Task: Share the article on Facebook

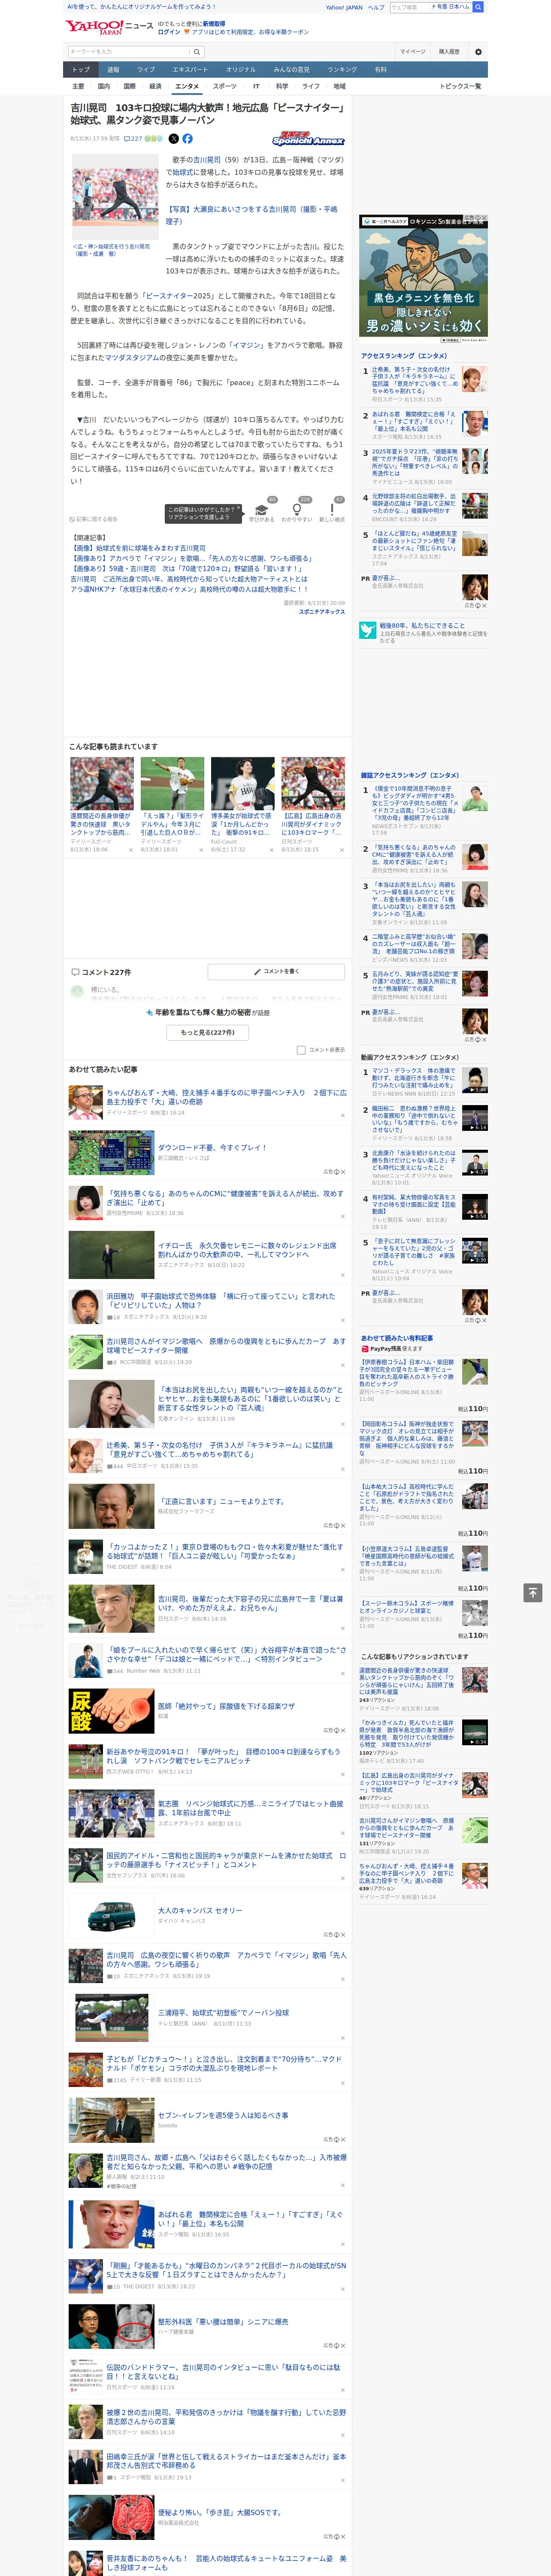Action: 187,139
